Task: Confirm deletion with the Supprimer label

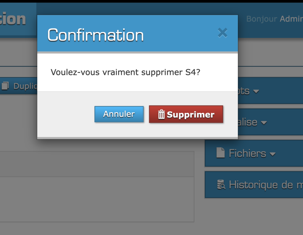Action: [191, 115]
